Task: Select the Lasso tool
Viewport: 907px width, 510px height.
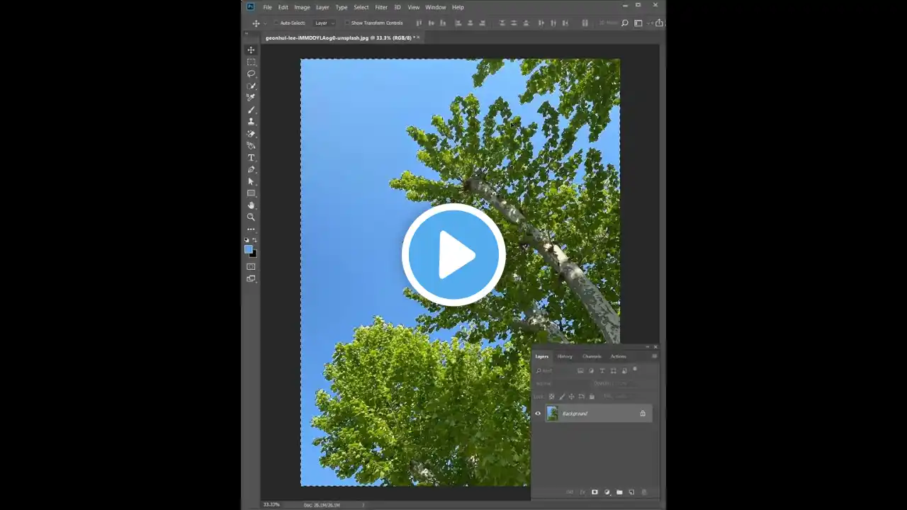Action: (x=251, y=74)
